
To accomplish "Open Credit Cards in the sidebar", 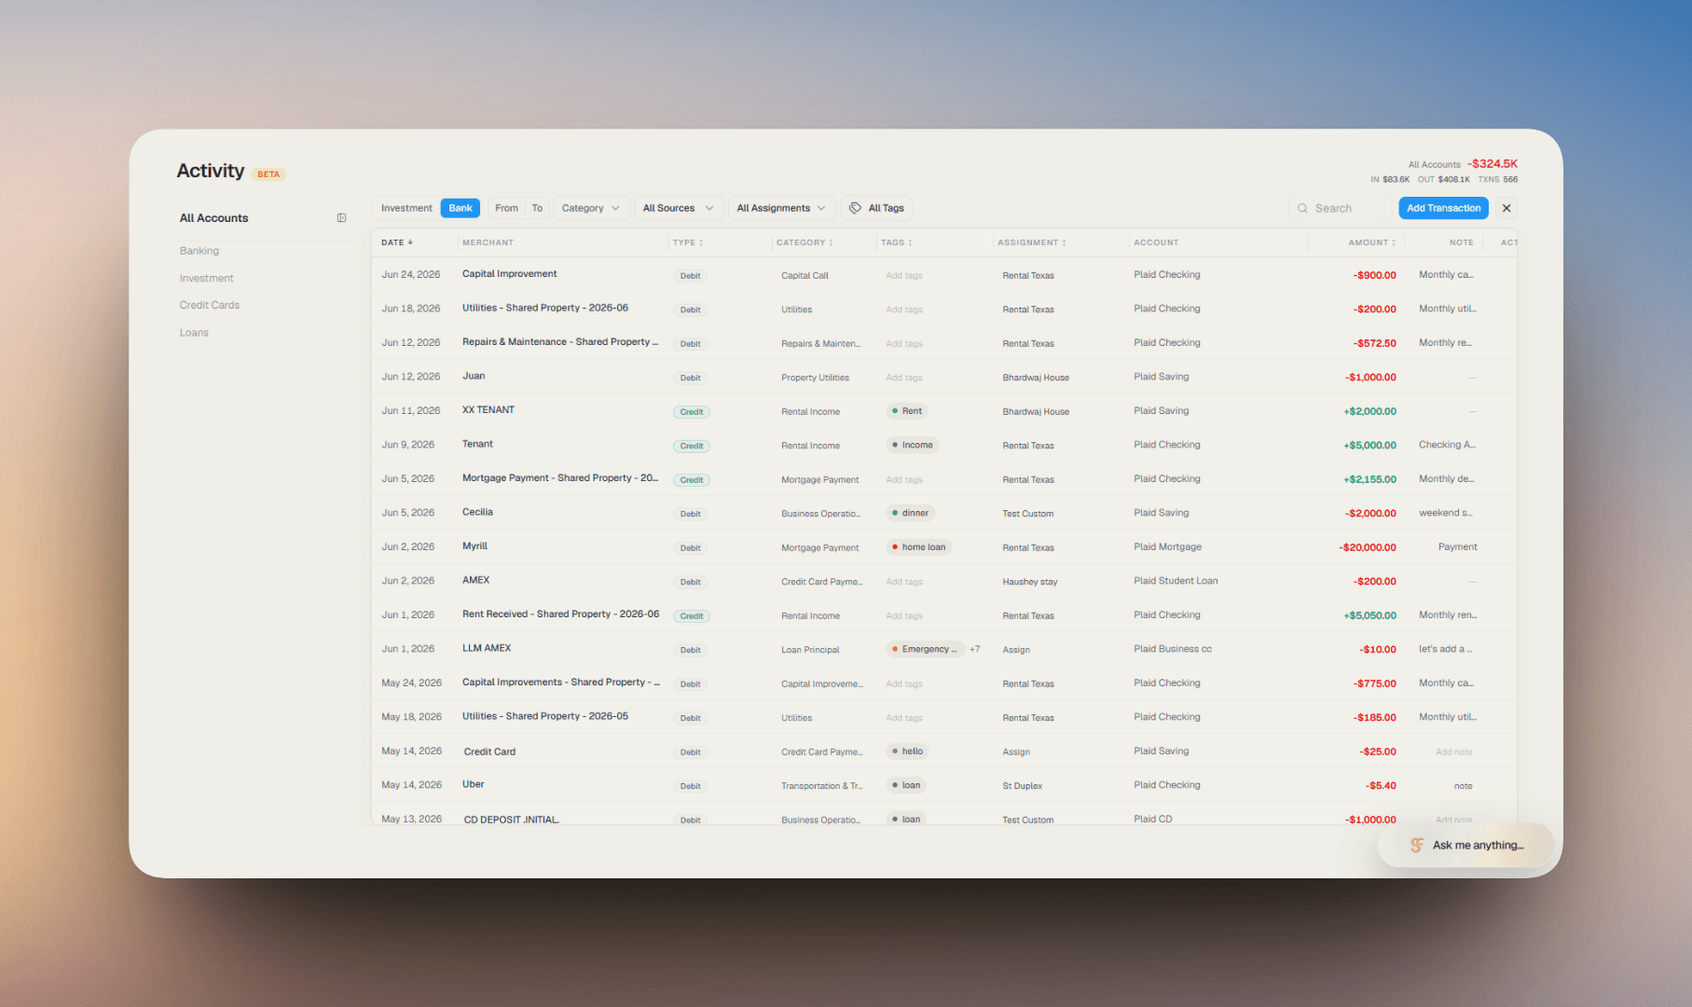I will coord(210,305).
